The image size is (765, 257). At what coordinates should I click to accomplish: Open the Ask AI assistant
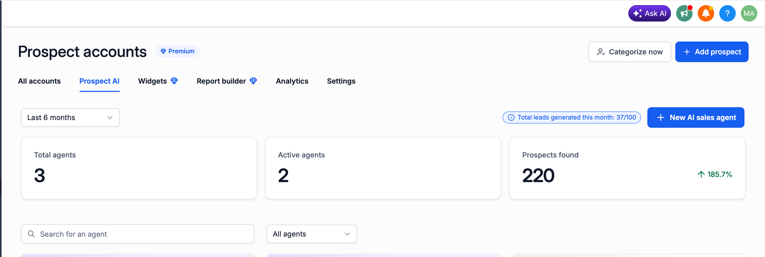coord(649,14)
